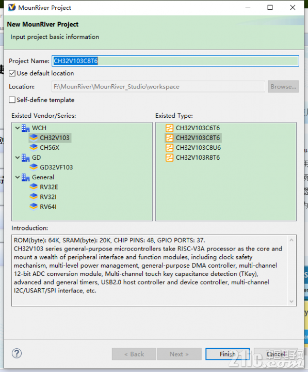Screen dimensions: 308x372
Task: Click the CH32V103 series stack icon
Action: [x=34, y=138]
